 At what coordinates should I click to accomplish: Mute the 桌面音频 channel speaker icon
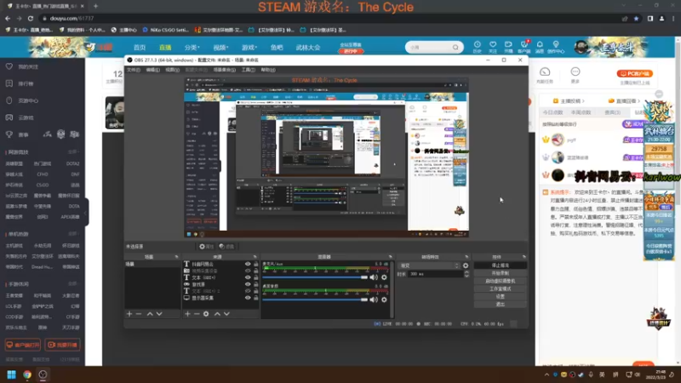point(374,300)
